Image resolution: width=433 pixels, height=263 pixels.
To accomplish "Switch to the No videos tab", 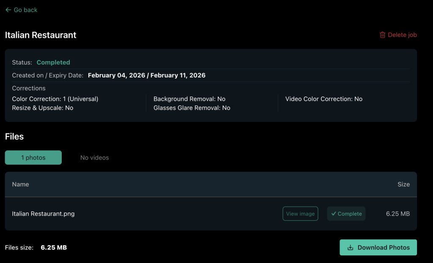I will pos(94,158).
